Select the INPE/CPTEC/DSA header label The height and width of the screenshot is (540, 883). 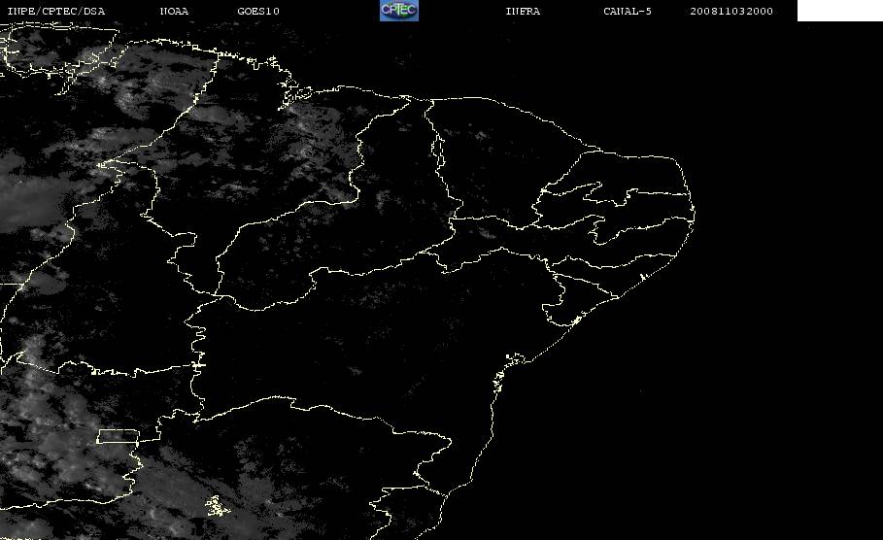click(x=55, y=12)
